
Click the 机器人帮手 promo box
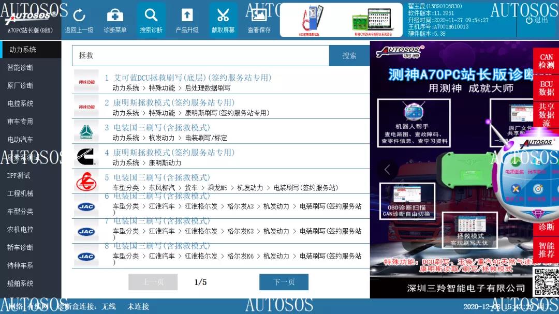(414, 123)
